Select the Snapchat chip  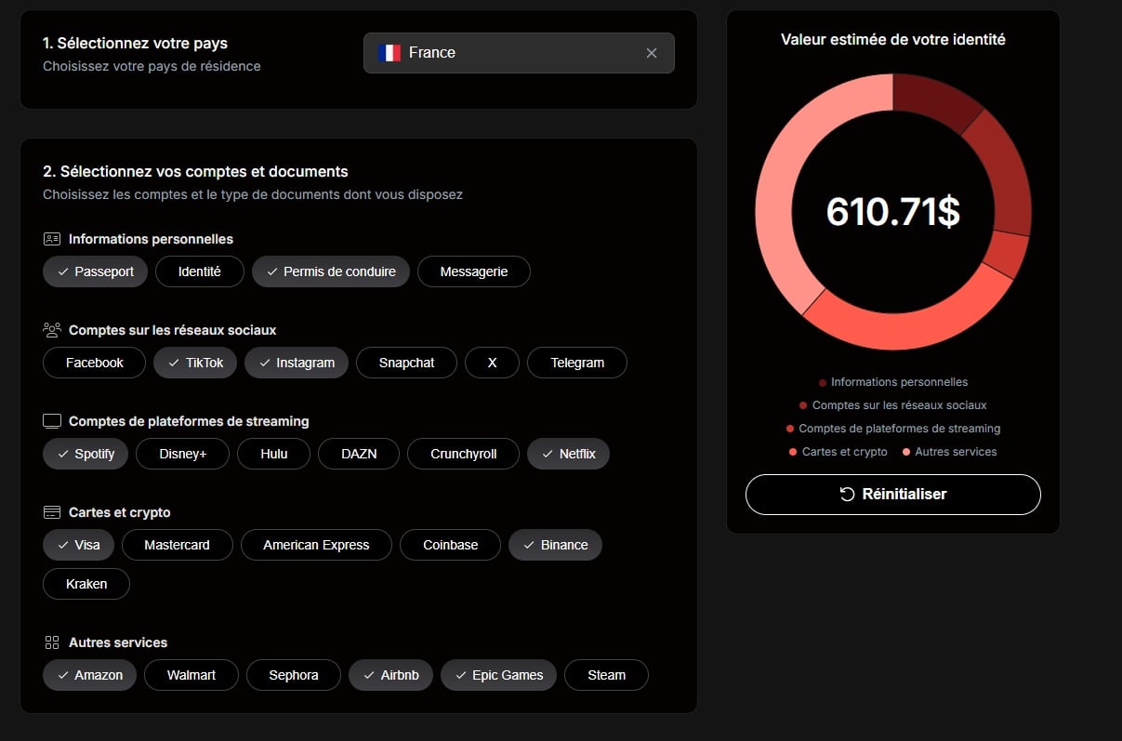tap(406, 363)
